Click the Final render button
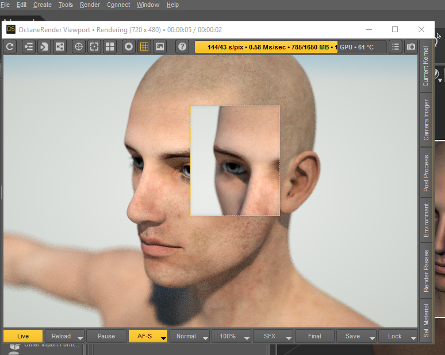 tap(314, 336)
